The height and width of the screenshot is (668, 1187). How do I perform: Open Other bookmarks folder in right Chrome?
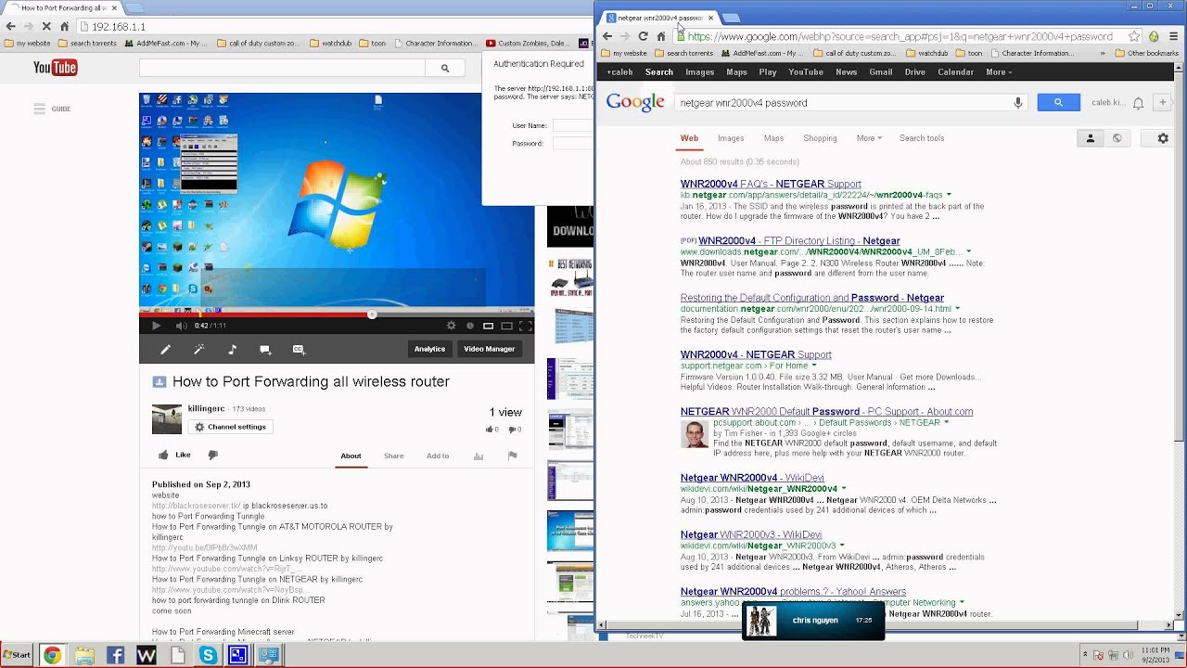tap(1147, 53)
